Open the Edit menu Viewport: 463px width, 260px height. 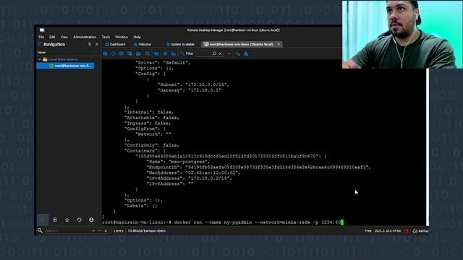(52, 37)
